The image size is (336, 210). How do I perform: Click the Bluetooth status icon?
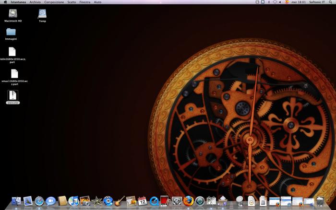269,2
